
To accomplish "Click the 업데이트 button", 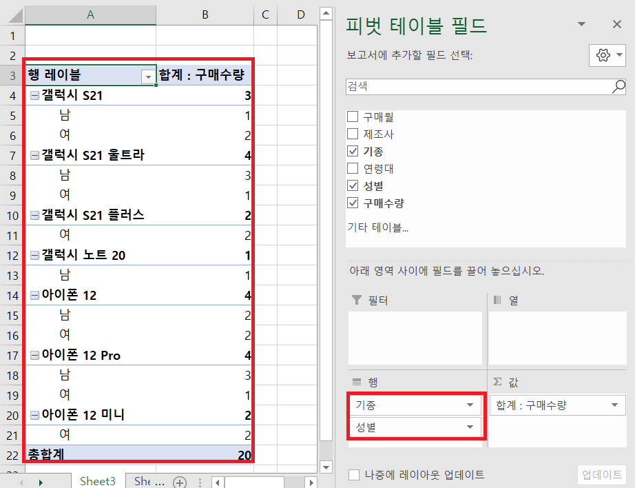I will coord(601,475).
